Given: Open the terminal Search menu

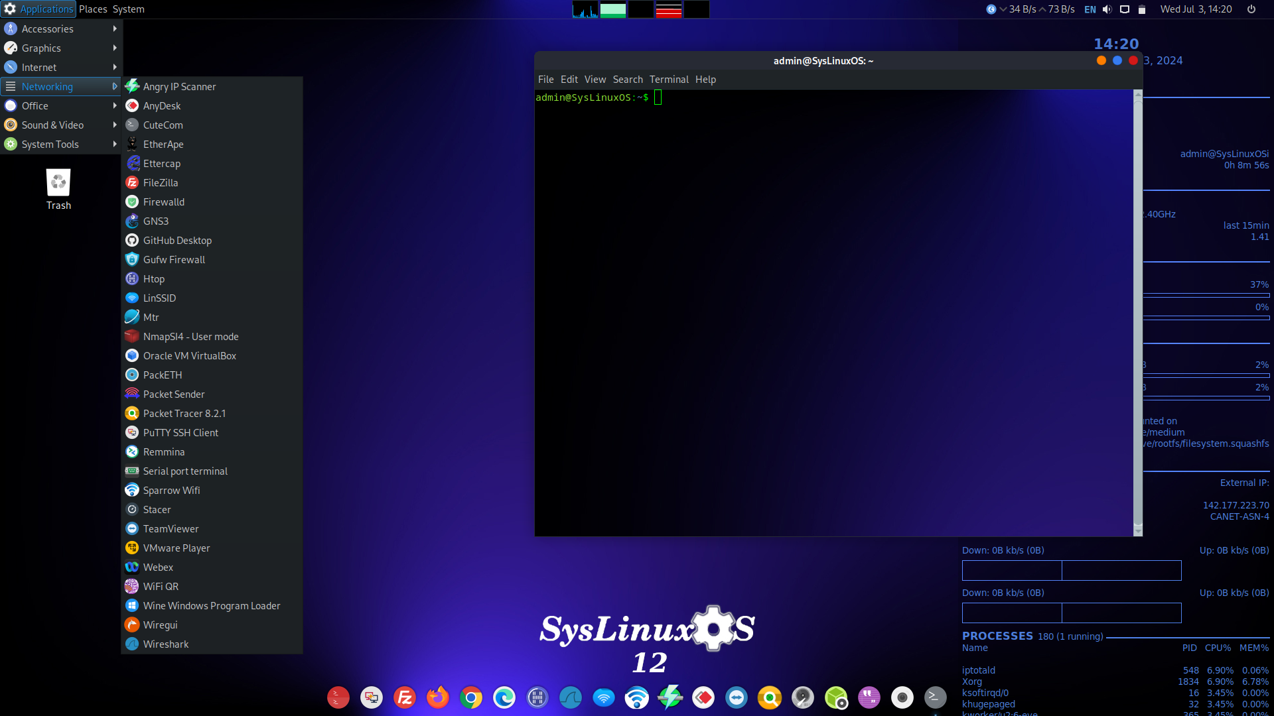Looking at the screenshot, I should click(628, 79).
